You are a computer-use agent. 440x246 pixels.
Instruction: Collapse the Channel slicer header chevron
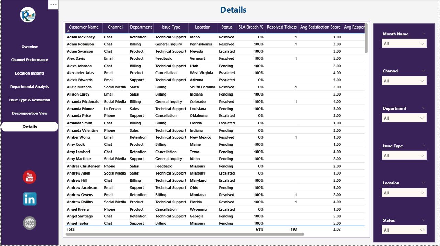423,71
